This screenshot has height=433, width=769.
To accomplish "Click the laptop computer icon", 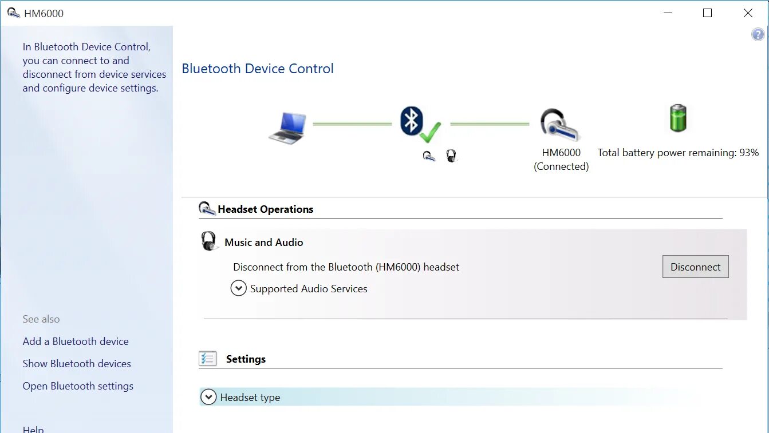I will coord(287,127).
